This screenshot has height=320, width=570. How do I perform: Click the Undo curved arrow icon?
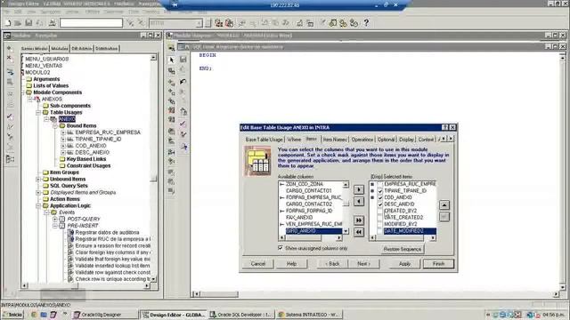point(183,82)
